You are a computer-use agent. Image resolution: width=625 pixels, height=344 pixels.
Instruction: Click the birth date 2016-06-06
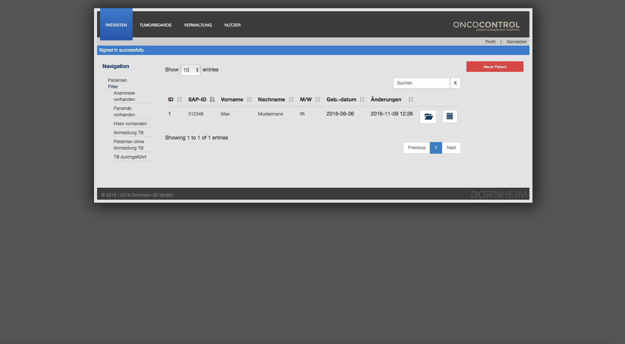[340, 114]
